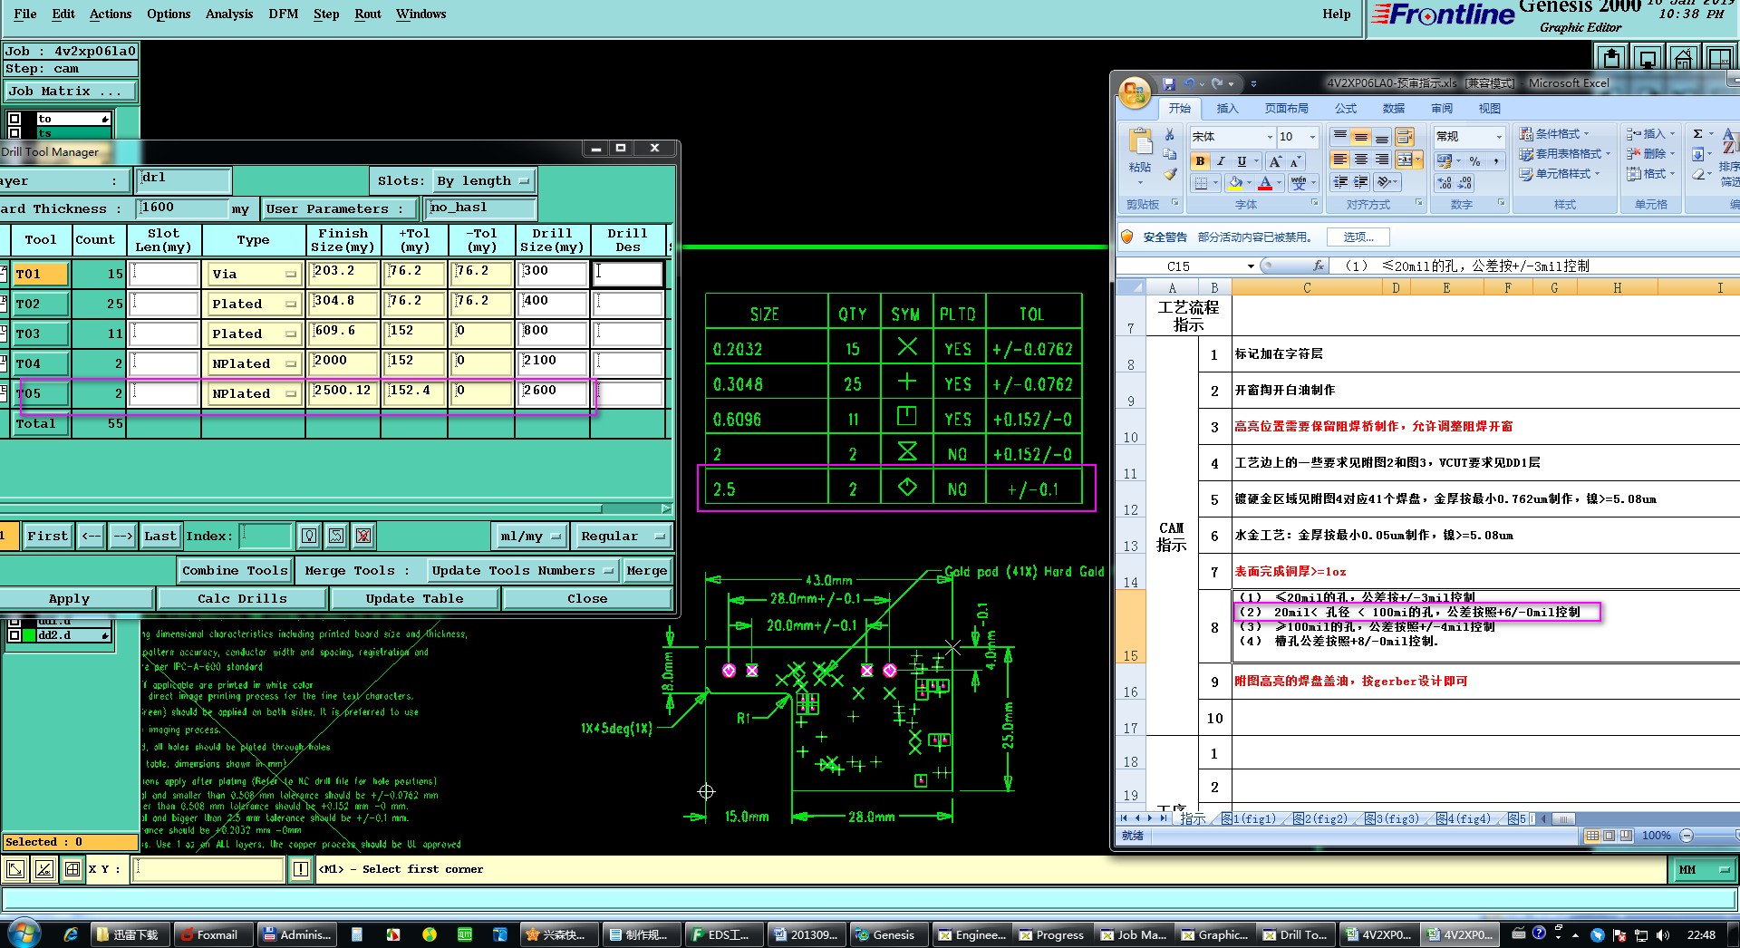Toggle the checkbox for layer 'ts'
The width and height of the screenshot is (1740, 948).
click(14, 133)
